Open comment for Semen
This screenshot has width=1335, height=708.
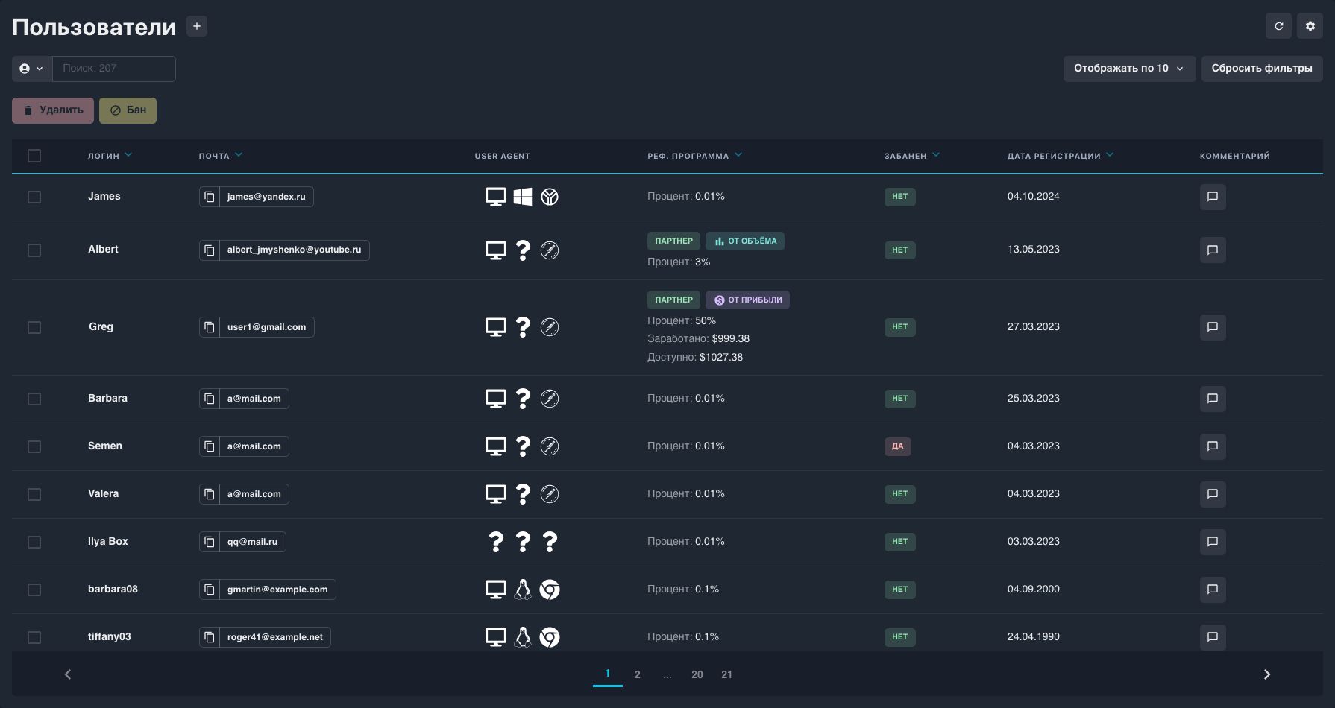1213,446
